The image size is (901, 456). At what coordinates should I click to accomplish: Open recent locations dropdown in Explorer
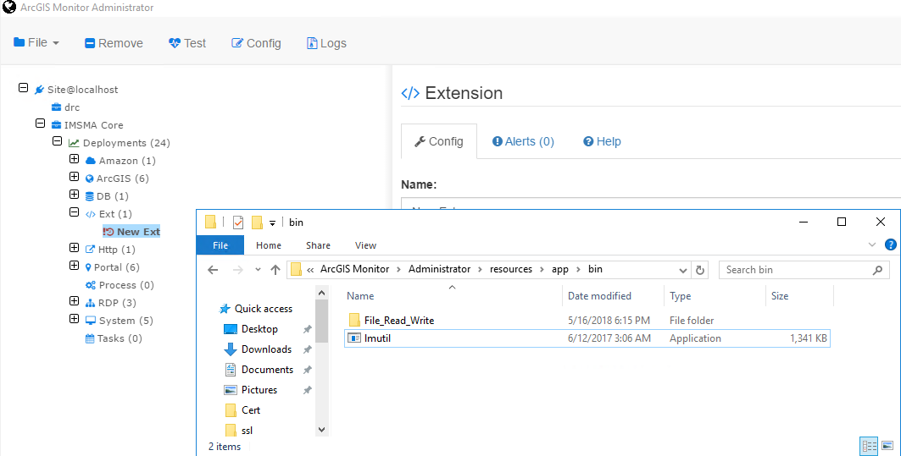[258, 270]
